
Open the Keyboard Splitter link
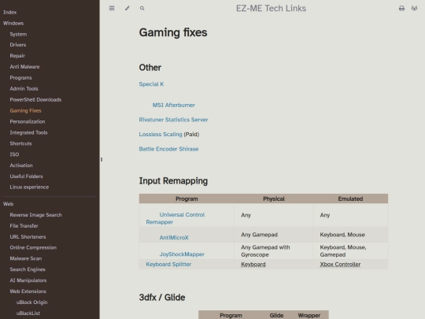coord(168,264)
